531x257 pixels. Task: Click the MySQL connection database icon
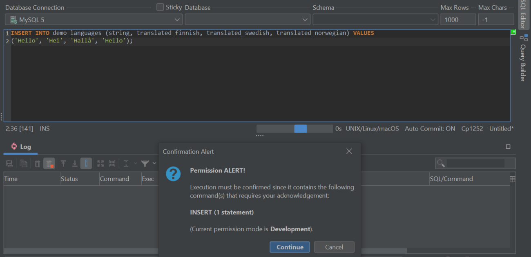point(13,20)
